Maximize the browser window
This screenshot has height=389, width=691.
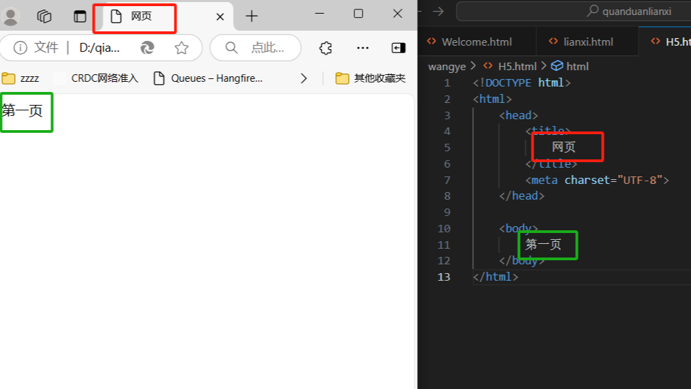pyautogui.click(x=358, y=14)
